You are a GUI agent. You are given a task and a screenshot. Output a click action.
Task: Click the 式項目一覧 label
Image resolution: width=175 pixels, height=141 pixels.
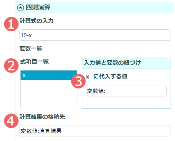(x=34, y=62)
